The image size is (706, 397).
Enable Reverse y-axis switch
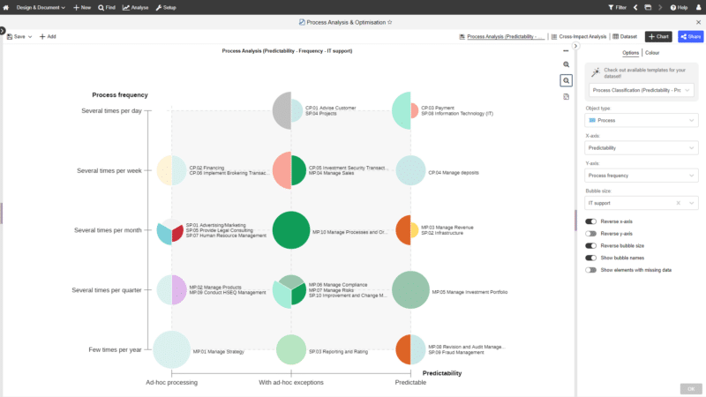coord(591,234)
